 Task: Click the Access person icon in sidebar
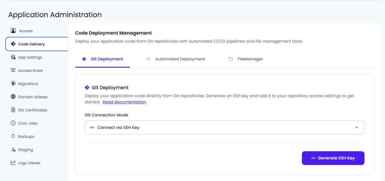pos(13,31)
